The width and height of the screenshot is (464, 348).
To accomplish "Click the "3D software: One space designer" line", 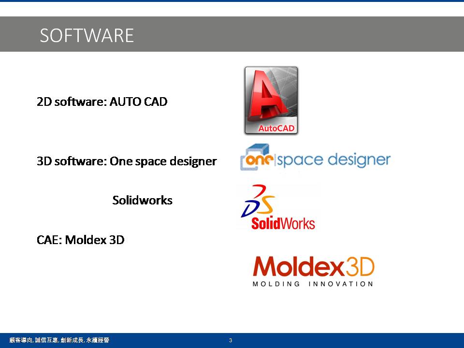I will click(127, 161).
